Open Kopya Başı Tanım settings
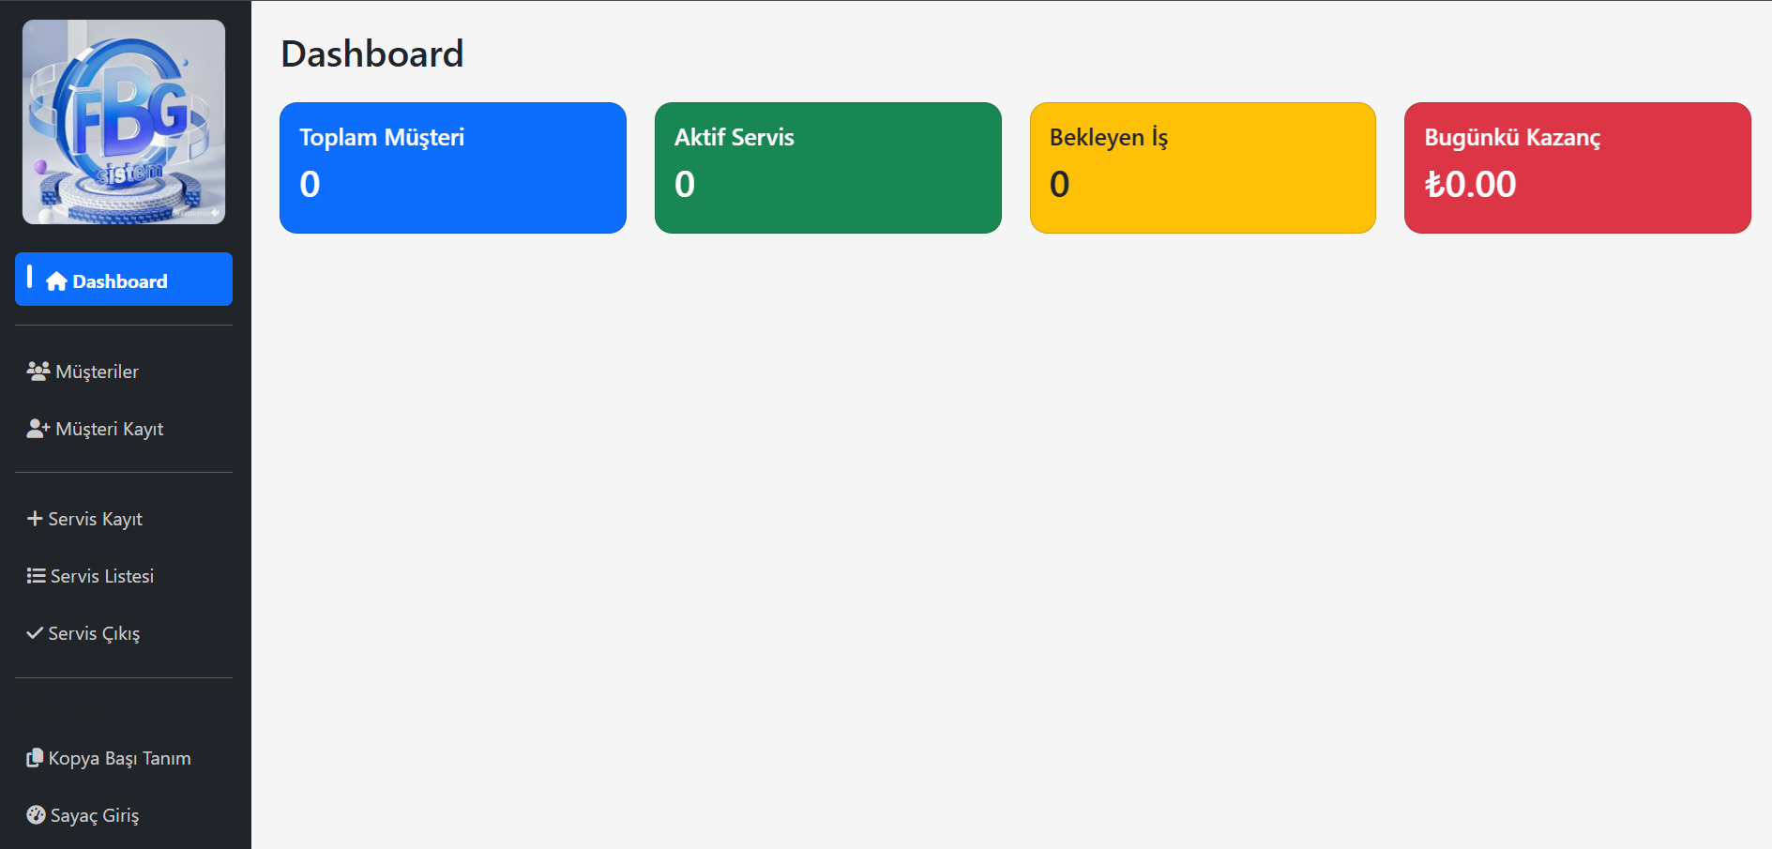Image resolution: width=1772 pixels, height=849 pixels. (x=119, y=758)
